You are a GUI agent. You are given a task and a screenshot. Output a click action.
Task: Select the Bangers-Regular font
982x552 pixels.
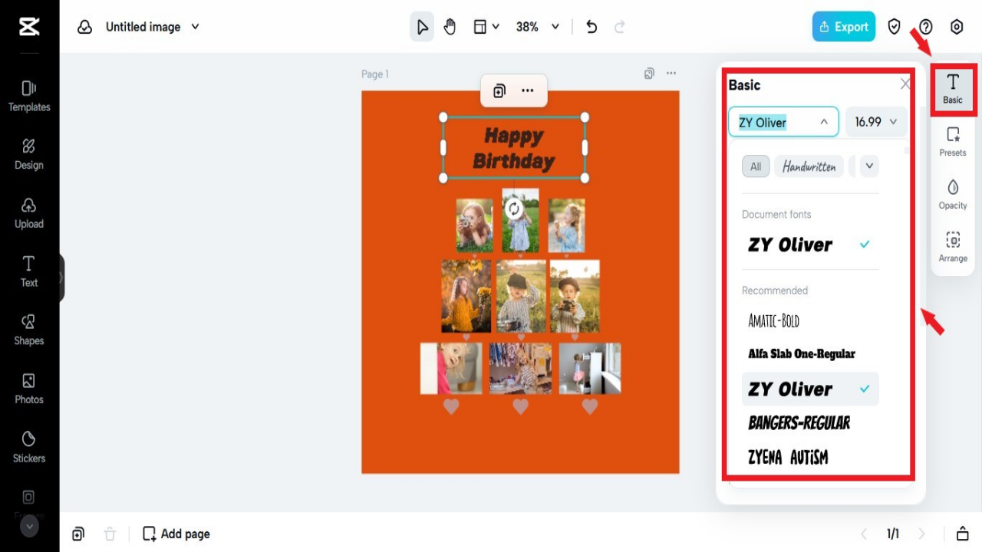click(x=798, y=422)
